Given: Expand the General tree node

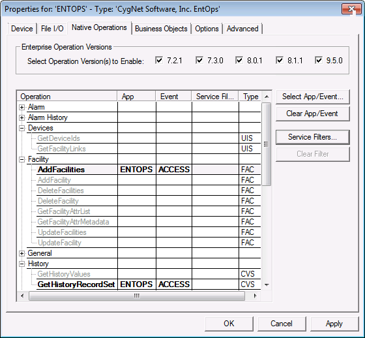Looking at the screenshot, I should pos(22,254).
